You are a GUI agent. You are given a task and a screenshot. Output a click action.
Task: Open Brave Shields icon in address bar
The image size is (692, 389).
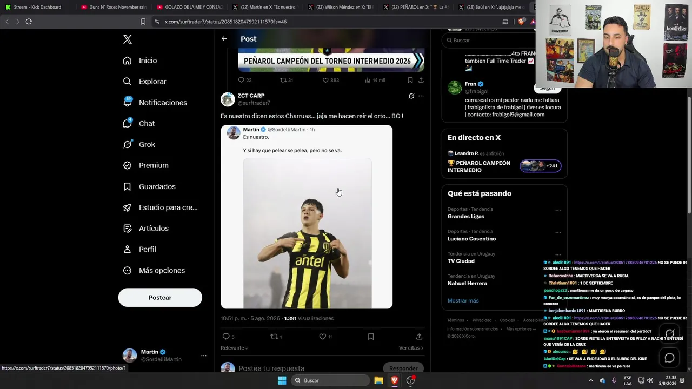(521, 22)
